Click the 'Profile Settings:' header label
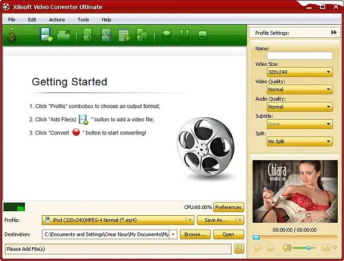 point(272,33)
